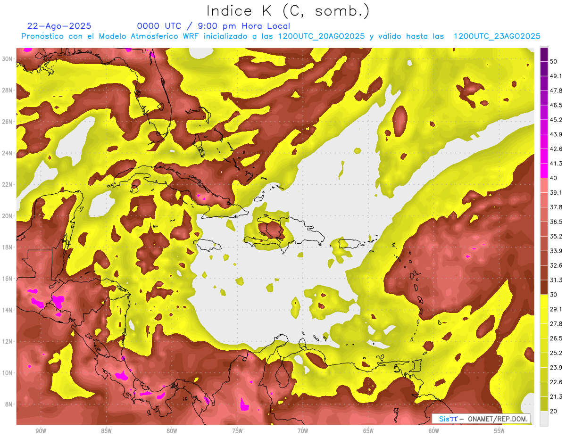Click the 10N latitude label

click(8, 373)
